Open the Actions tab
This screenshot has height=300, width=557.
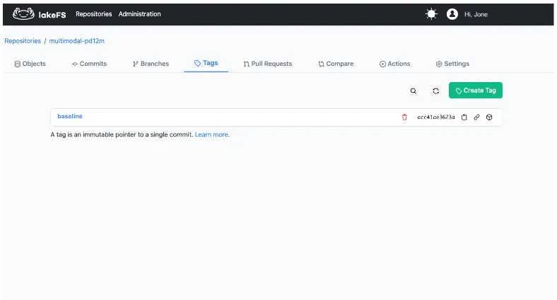pos(394,64)
